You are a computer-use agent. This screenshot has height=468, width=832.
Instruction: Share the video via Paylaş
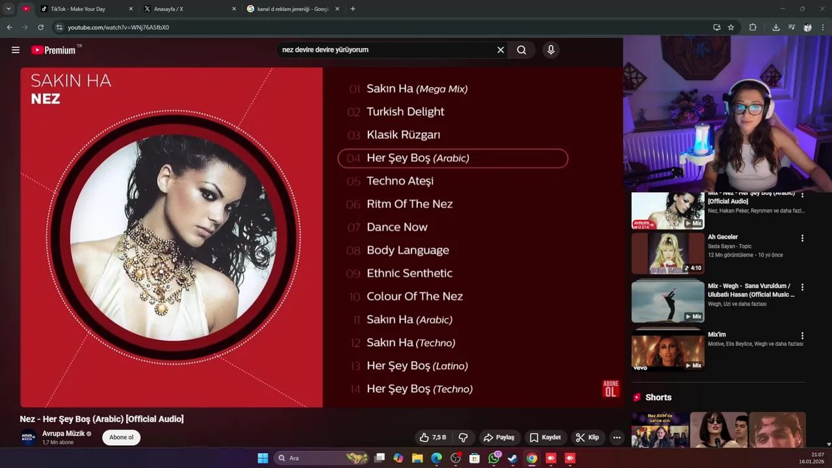499,437
